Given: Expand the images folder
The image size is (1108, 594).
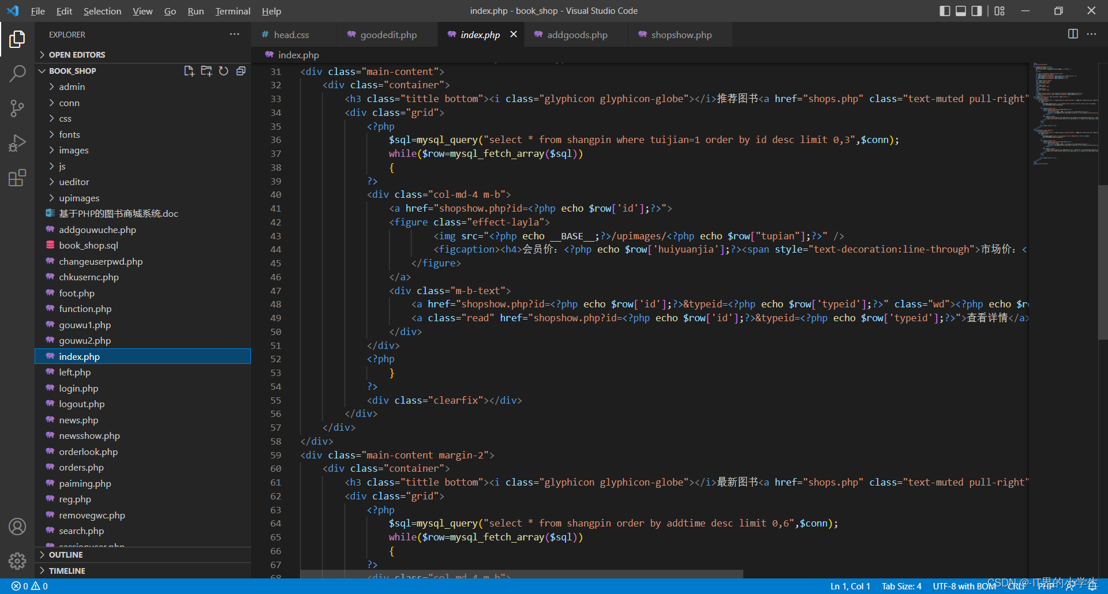Looking at the screenshot, I should (74, 150).
